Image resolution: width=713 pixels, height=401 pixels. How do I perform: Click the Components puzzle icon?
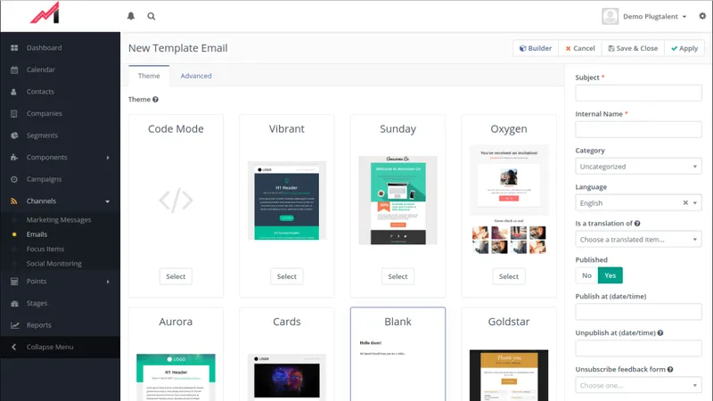(14, 158)
